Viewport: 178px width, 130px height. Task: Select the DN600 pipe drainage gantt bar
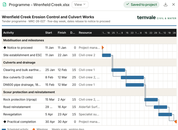[x=135, y=85]
